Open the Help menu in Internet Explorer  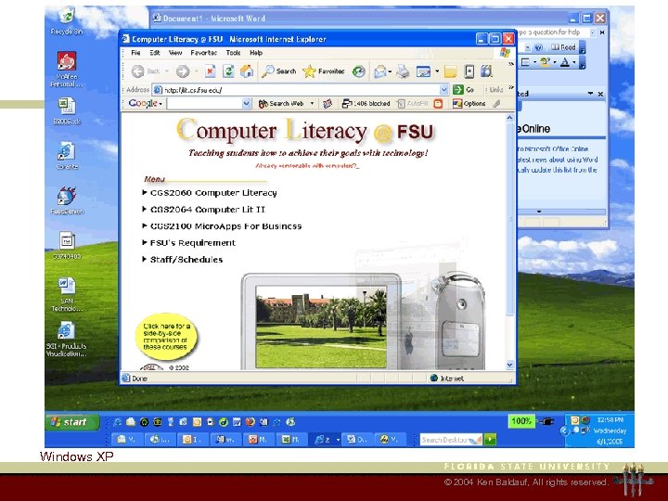coord(256,53)
